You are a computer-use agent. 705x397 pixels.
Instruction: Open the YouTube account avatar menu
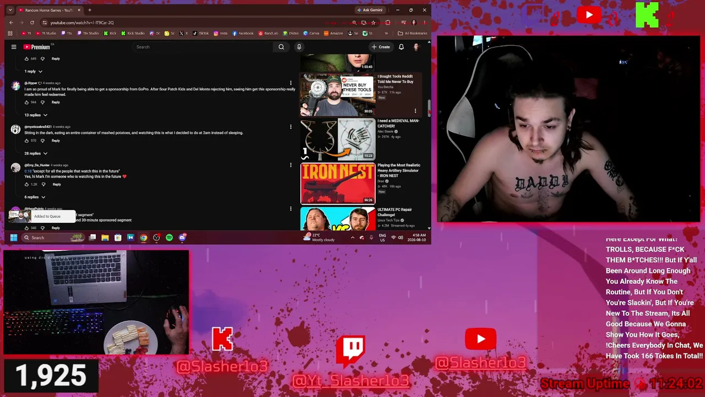pos(416,47)
